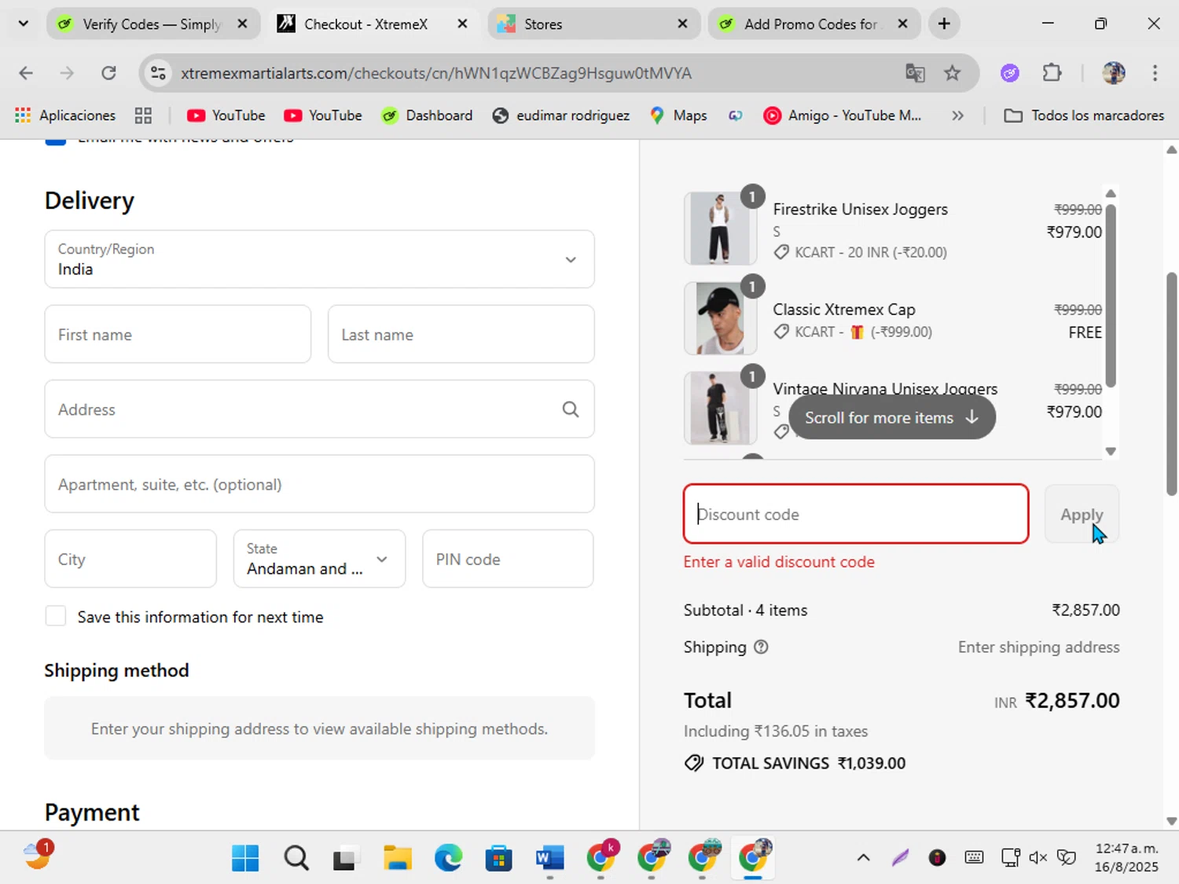
Task: Click the PIN code field
Action: 508,559
